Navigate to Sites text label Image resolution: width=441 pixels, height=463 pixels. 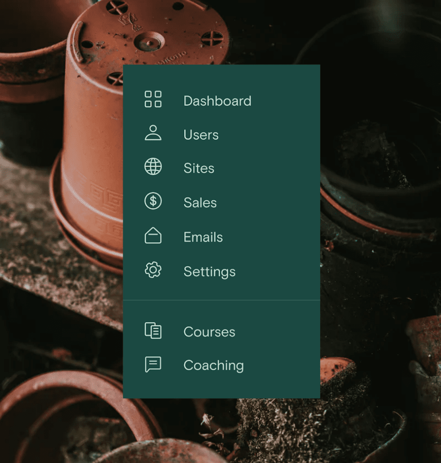199,168
